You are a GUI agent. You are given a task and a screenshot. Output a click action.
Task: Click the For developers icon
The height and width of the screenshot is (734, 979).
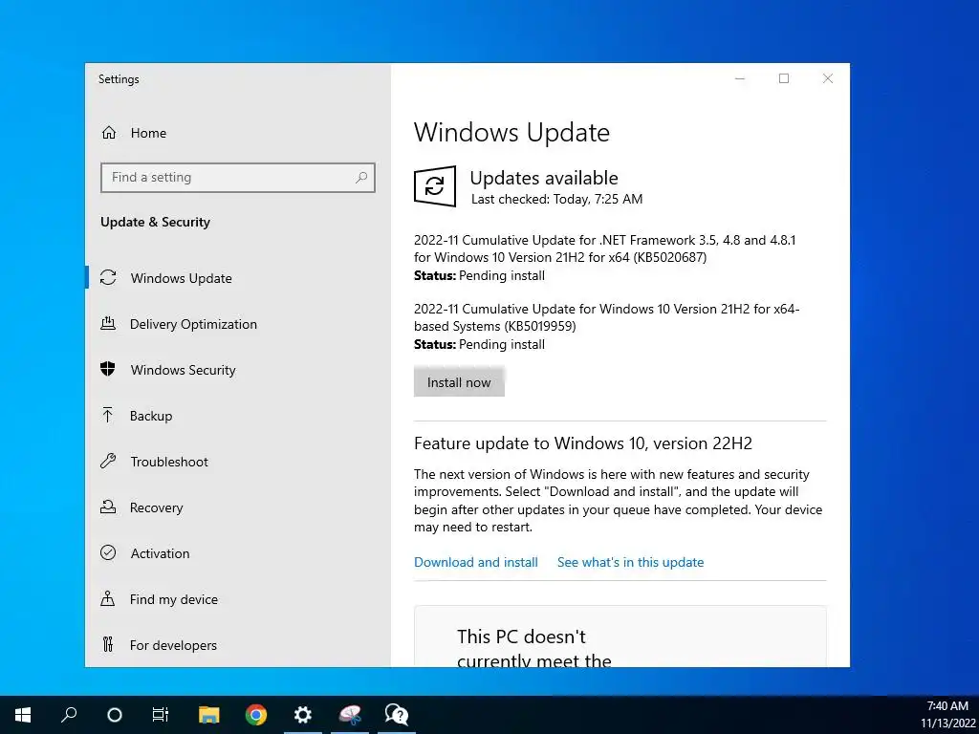click(x=108, y=645)
